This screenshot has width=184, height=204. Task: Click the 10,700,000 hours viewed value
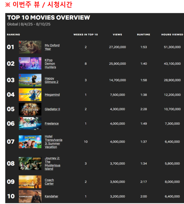[172, 109]
